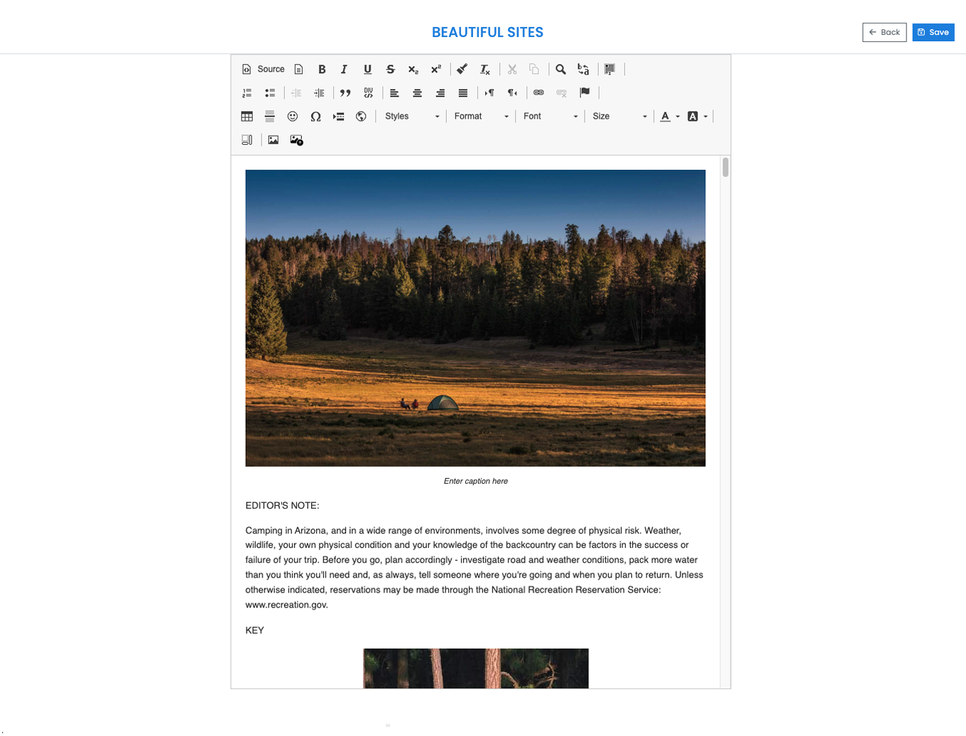Click the image caption text

475,481
